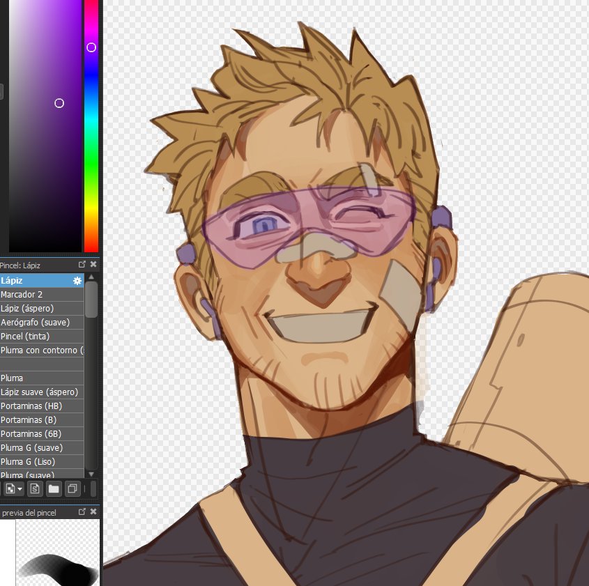This screenshot has width=589, height=586.
Task: Duplicate the current brush preset
Action: click(x=72, y=488)
